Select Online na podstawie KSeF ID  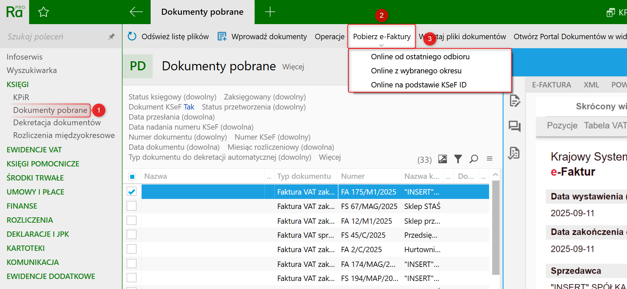[419, 85]
